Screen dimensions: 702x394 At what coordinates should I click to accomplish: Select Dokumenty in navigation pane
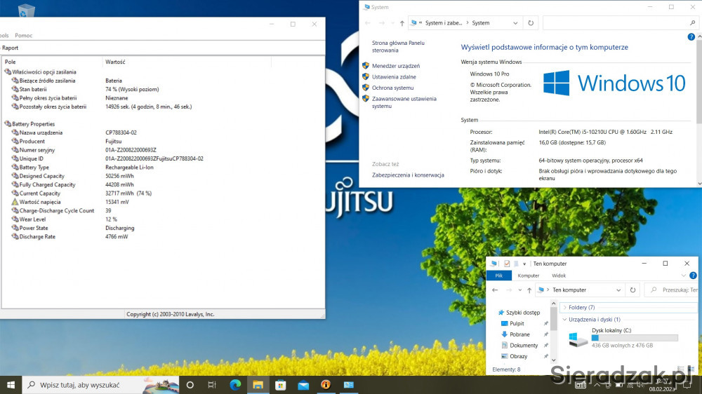(519, 346)
